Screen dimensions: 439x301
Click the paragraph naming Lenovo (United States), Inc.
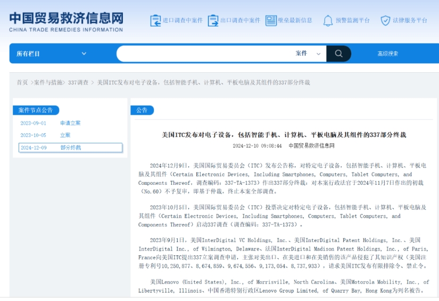coord(283,286)
